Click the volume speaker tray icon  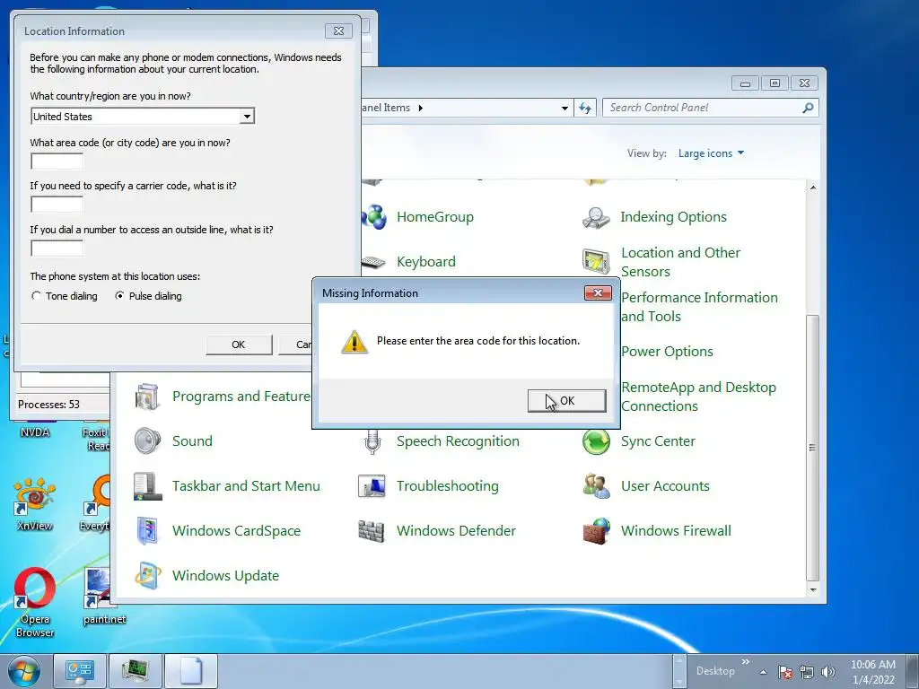(828, 672)
